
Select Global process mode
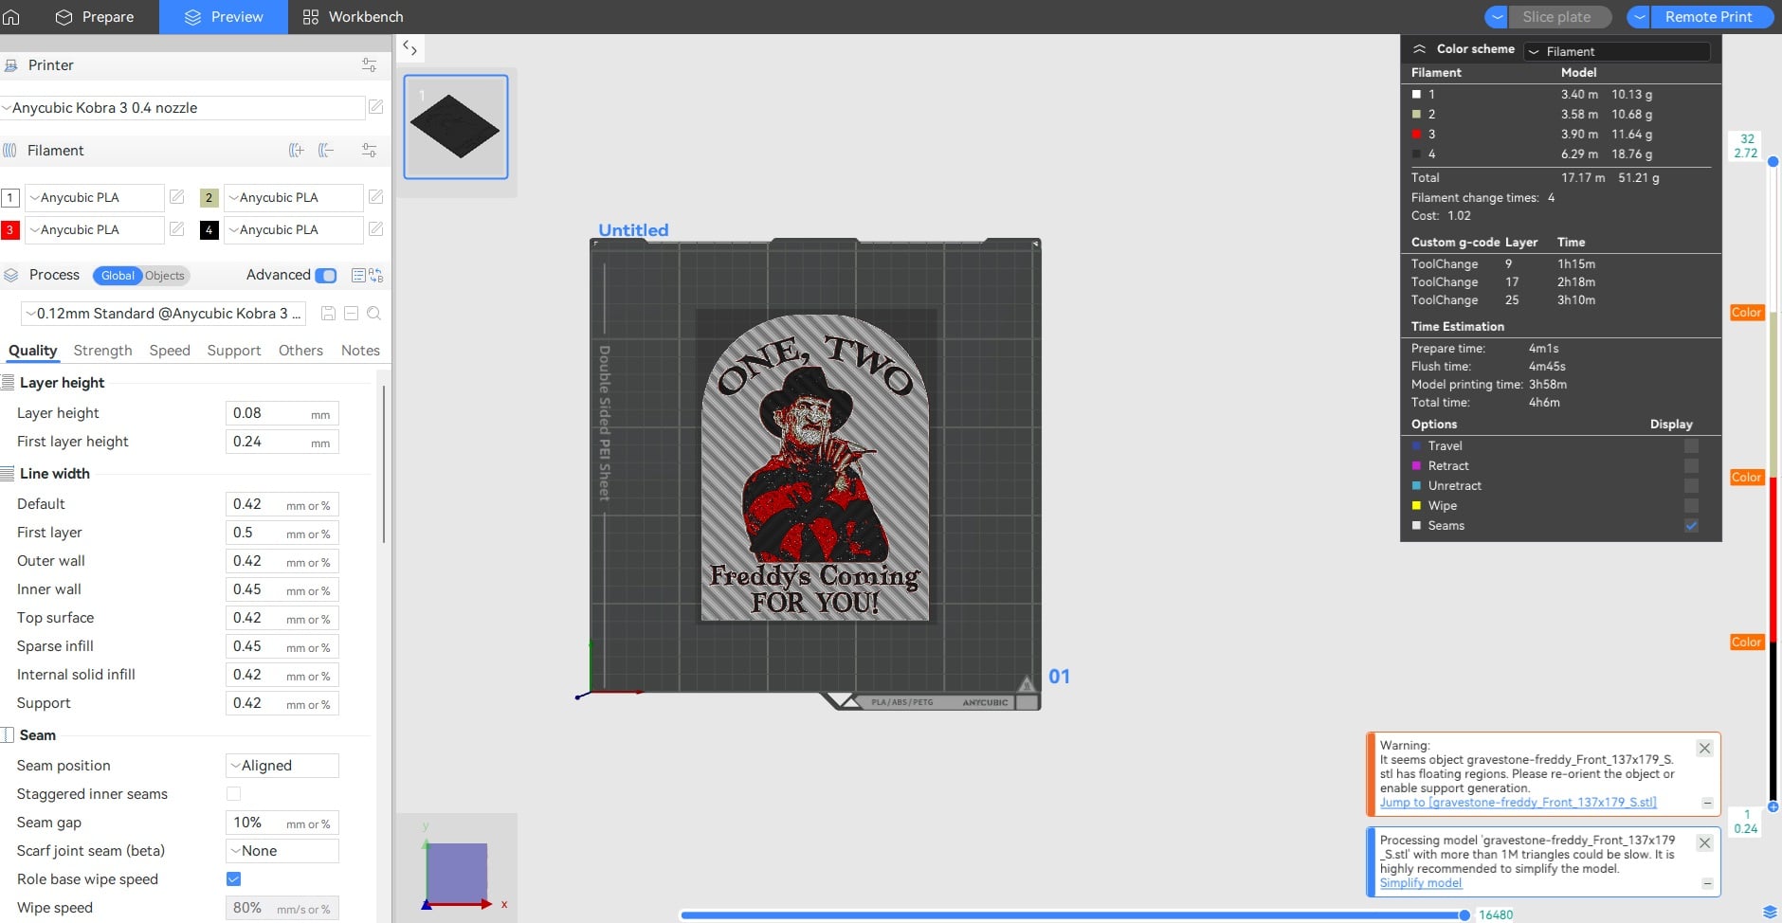click(x=118, y=276)
